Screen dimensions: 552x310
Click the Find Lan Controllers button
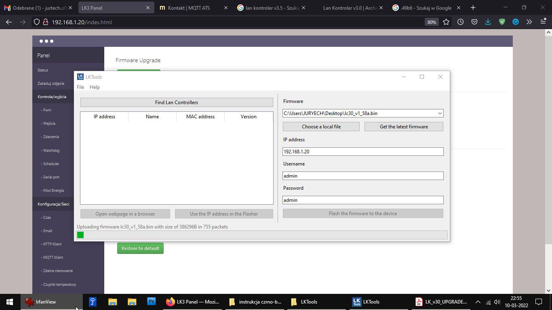(x=177, y=103)
